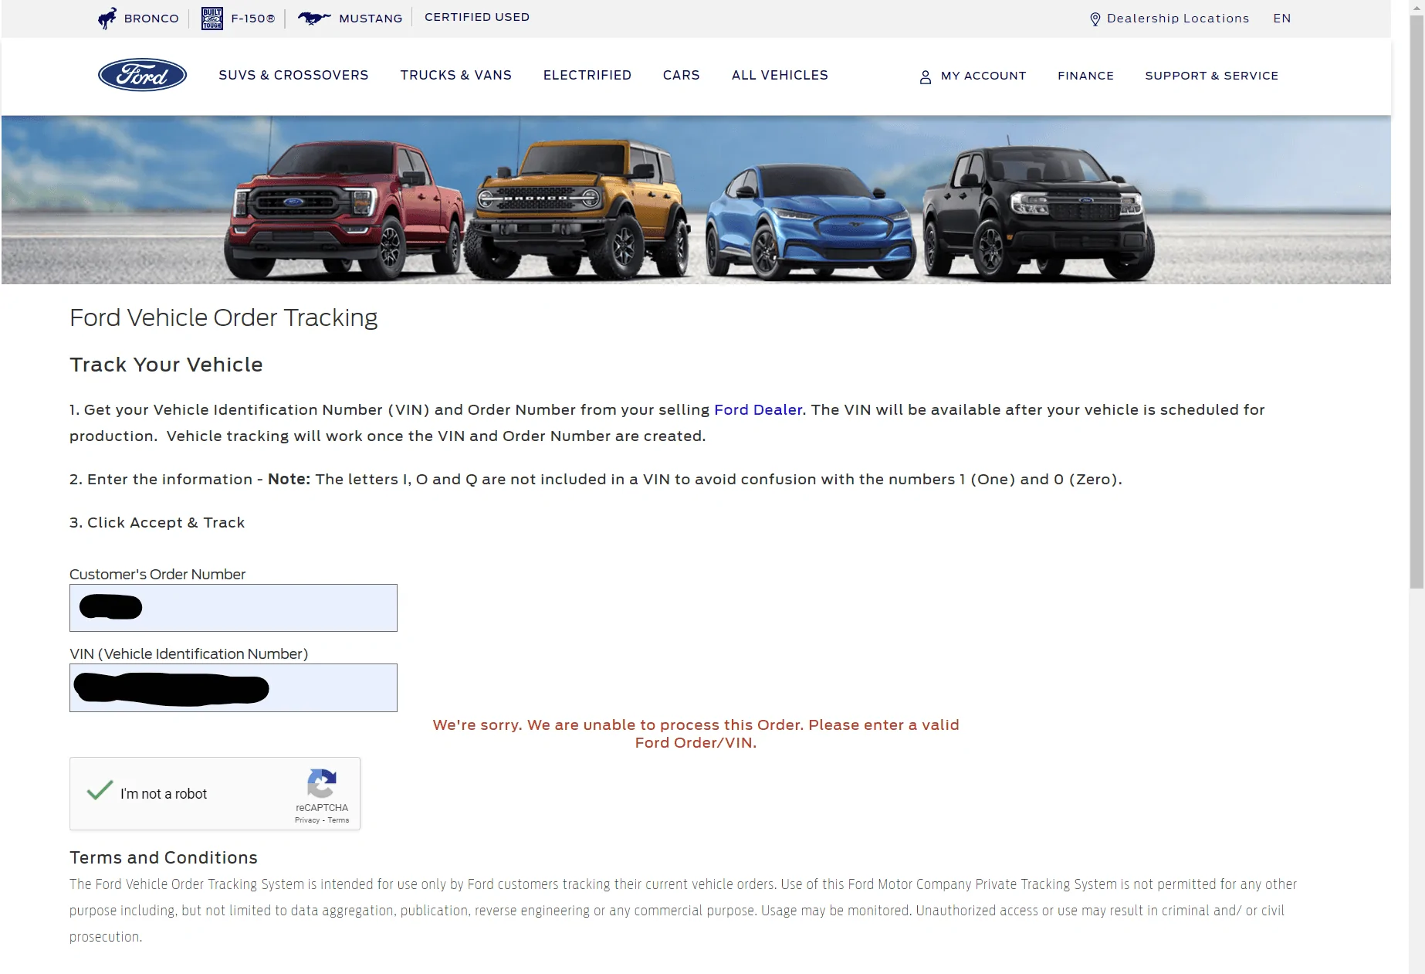Switch the EN language selector
Image resolution: width=1425 pixels, height=974 pixels.
click(x=1281, y=19)
